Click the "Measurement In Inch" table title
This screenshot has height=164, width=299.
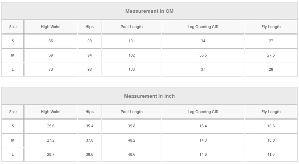click(x=149, y=96)
